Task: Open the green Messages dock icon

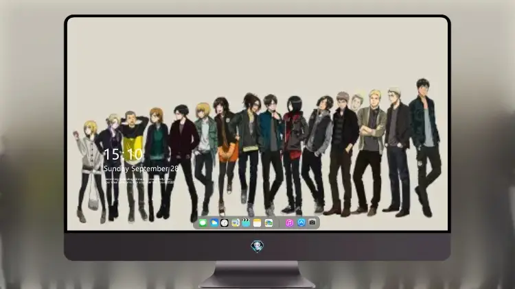Action: pos(203,223)
